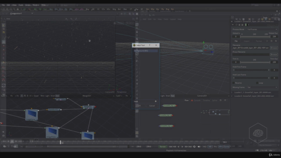Add Mat MatteControl tool from toolbar

pos(125,9)
